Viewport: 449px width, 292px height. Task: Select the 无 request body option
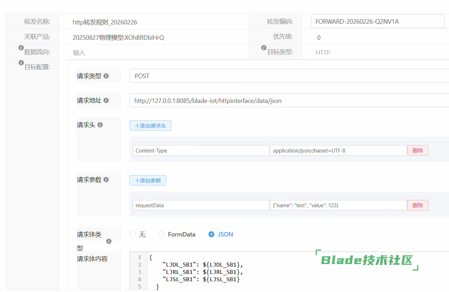pyautogui.click(x=133, y=234)
